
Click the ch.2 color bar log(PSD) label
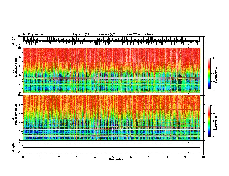coord(216,122)
